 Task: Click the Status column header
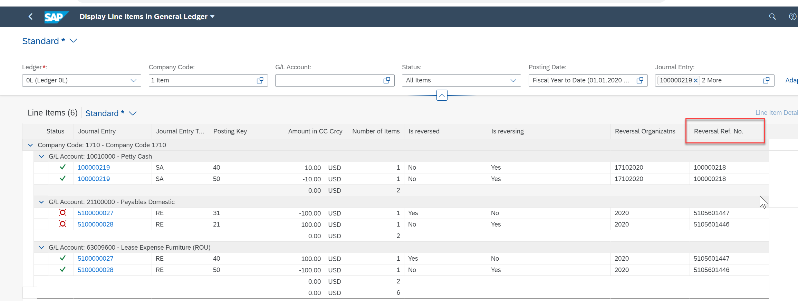point(55,131)
